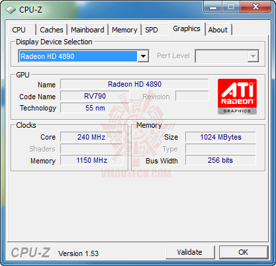
Task: Click the Memory clock value 1150 MHz
Action: point(91,160)
